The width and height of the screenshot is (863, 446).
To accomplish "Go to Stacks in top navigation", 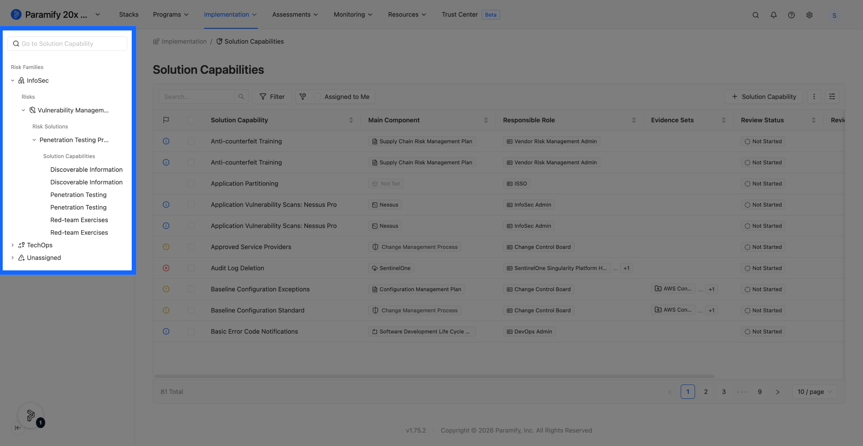I will point(129,14).
